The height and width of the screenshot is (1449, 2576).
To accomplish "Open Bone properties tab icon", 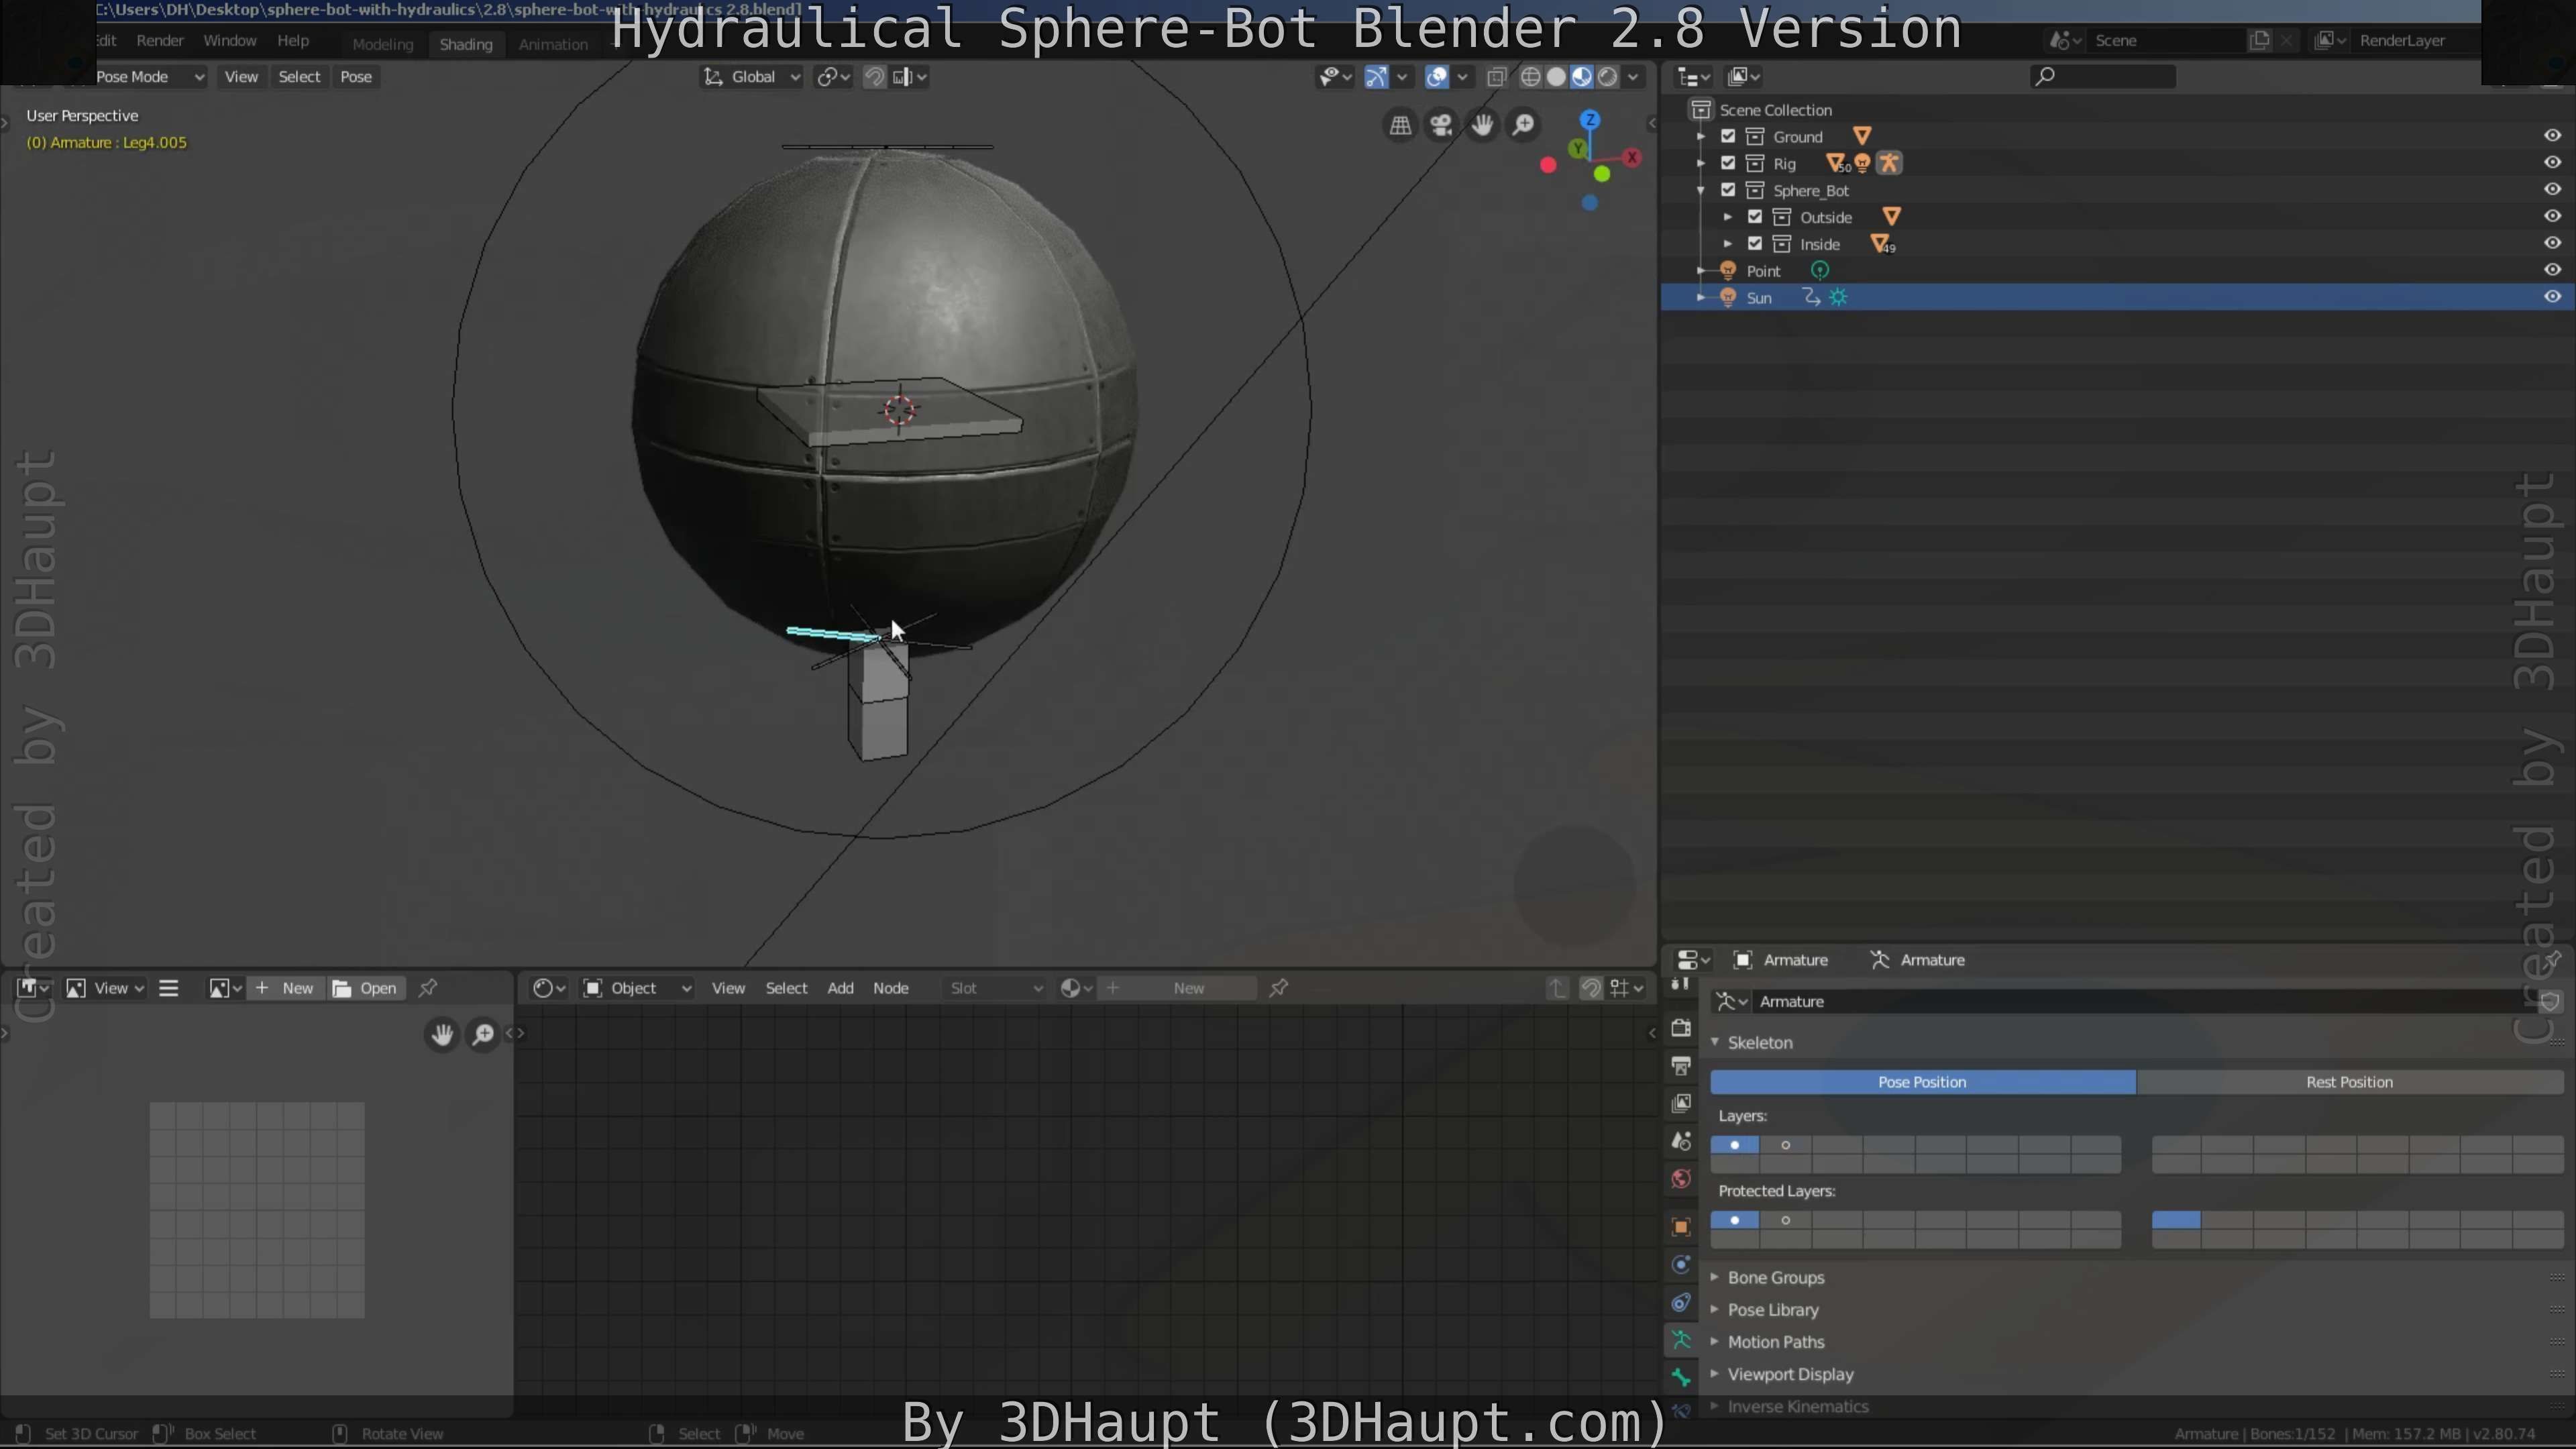I will 1681,1378.
